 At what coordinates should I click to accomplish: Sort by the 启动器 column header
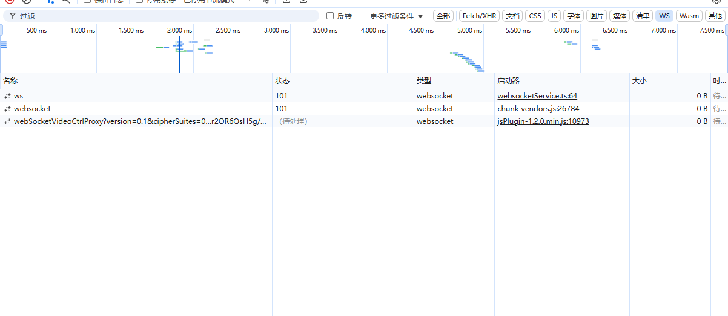(x=562, y=81)
